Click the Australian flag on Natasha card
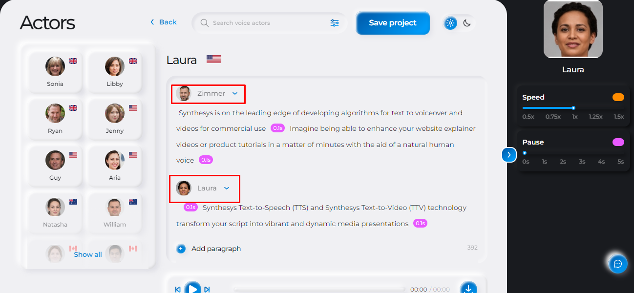 (73, 202)
